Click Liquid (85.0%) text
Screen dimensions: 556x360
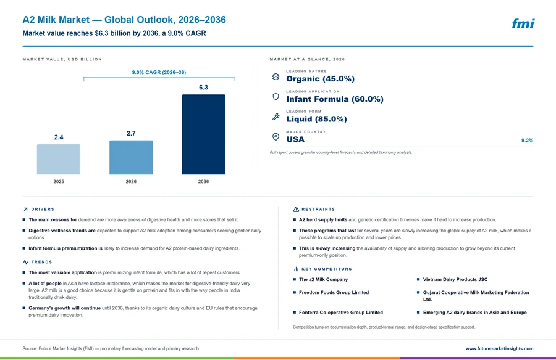coord(316,119)
